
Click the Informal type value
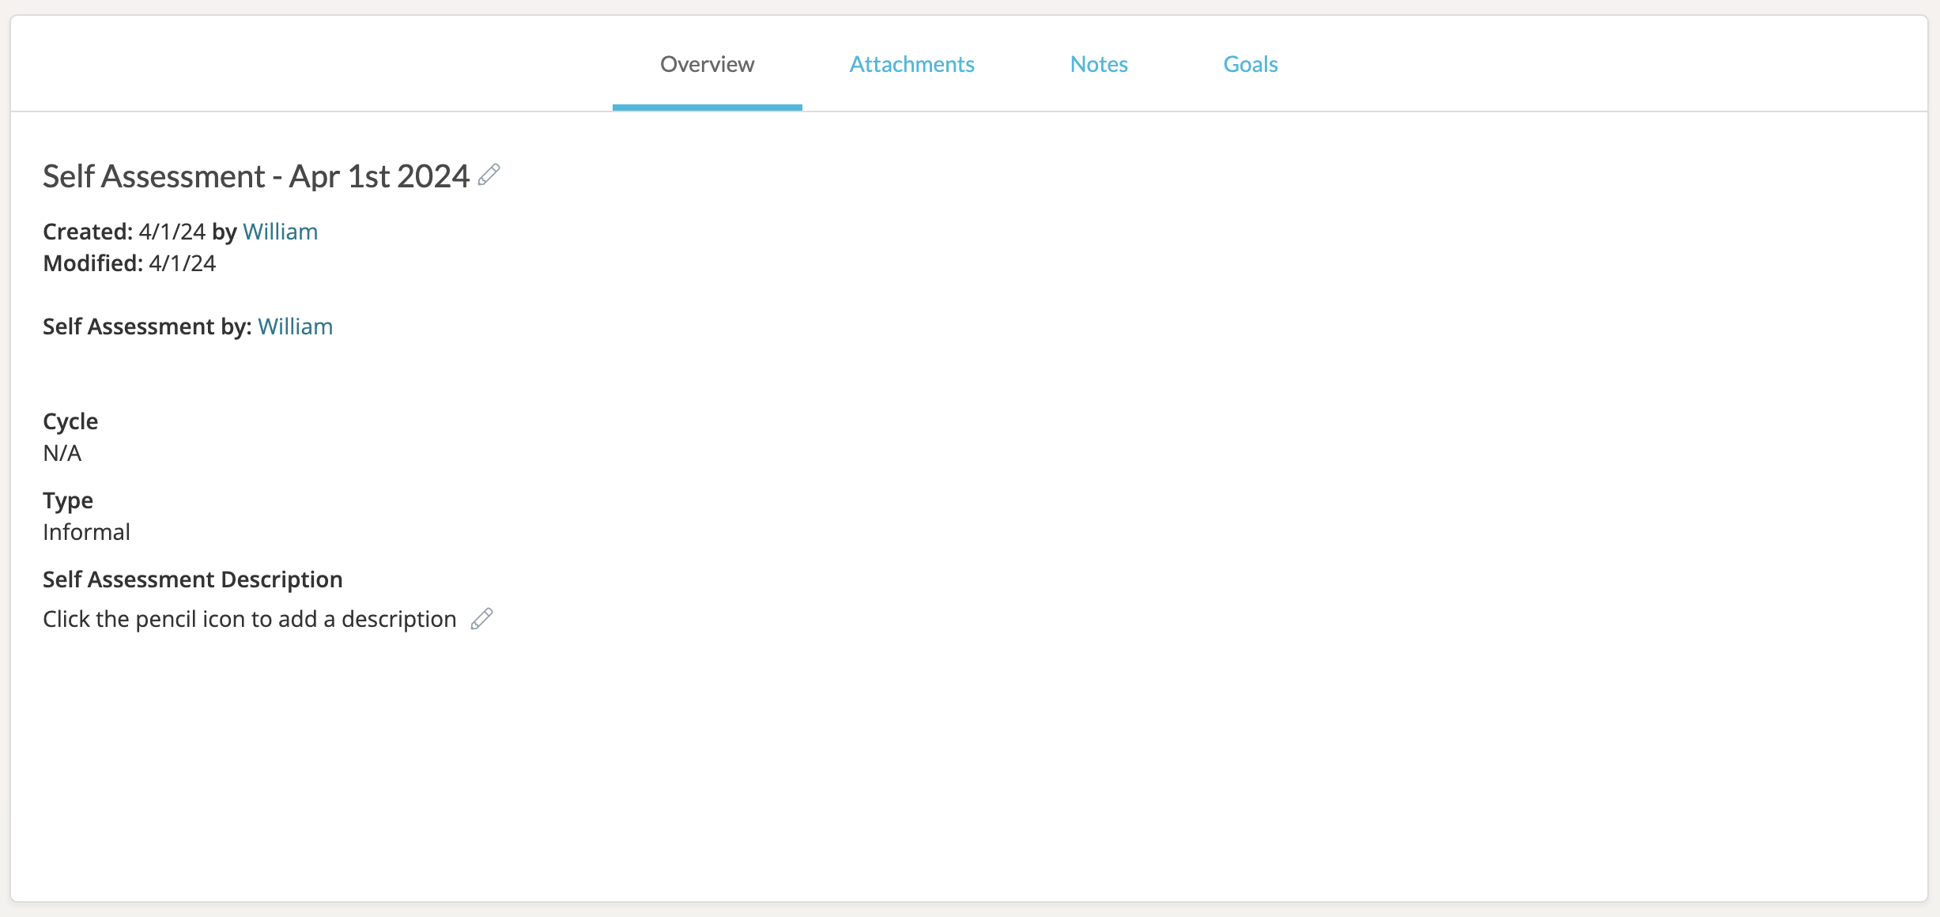pyautogui.click(x=86, y=532)
